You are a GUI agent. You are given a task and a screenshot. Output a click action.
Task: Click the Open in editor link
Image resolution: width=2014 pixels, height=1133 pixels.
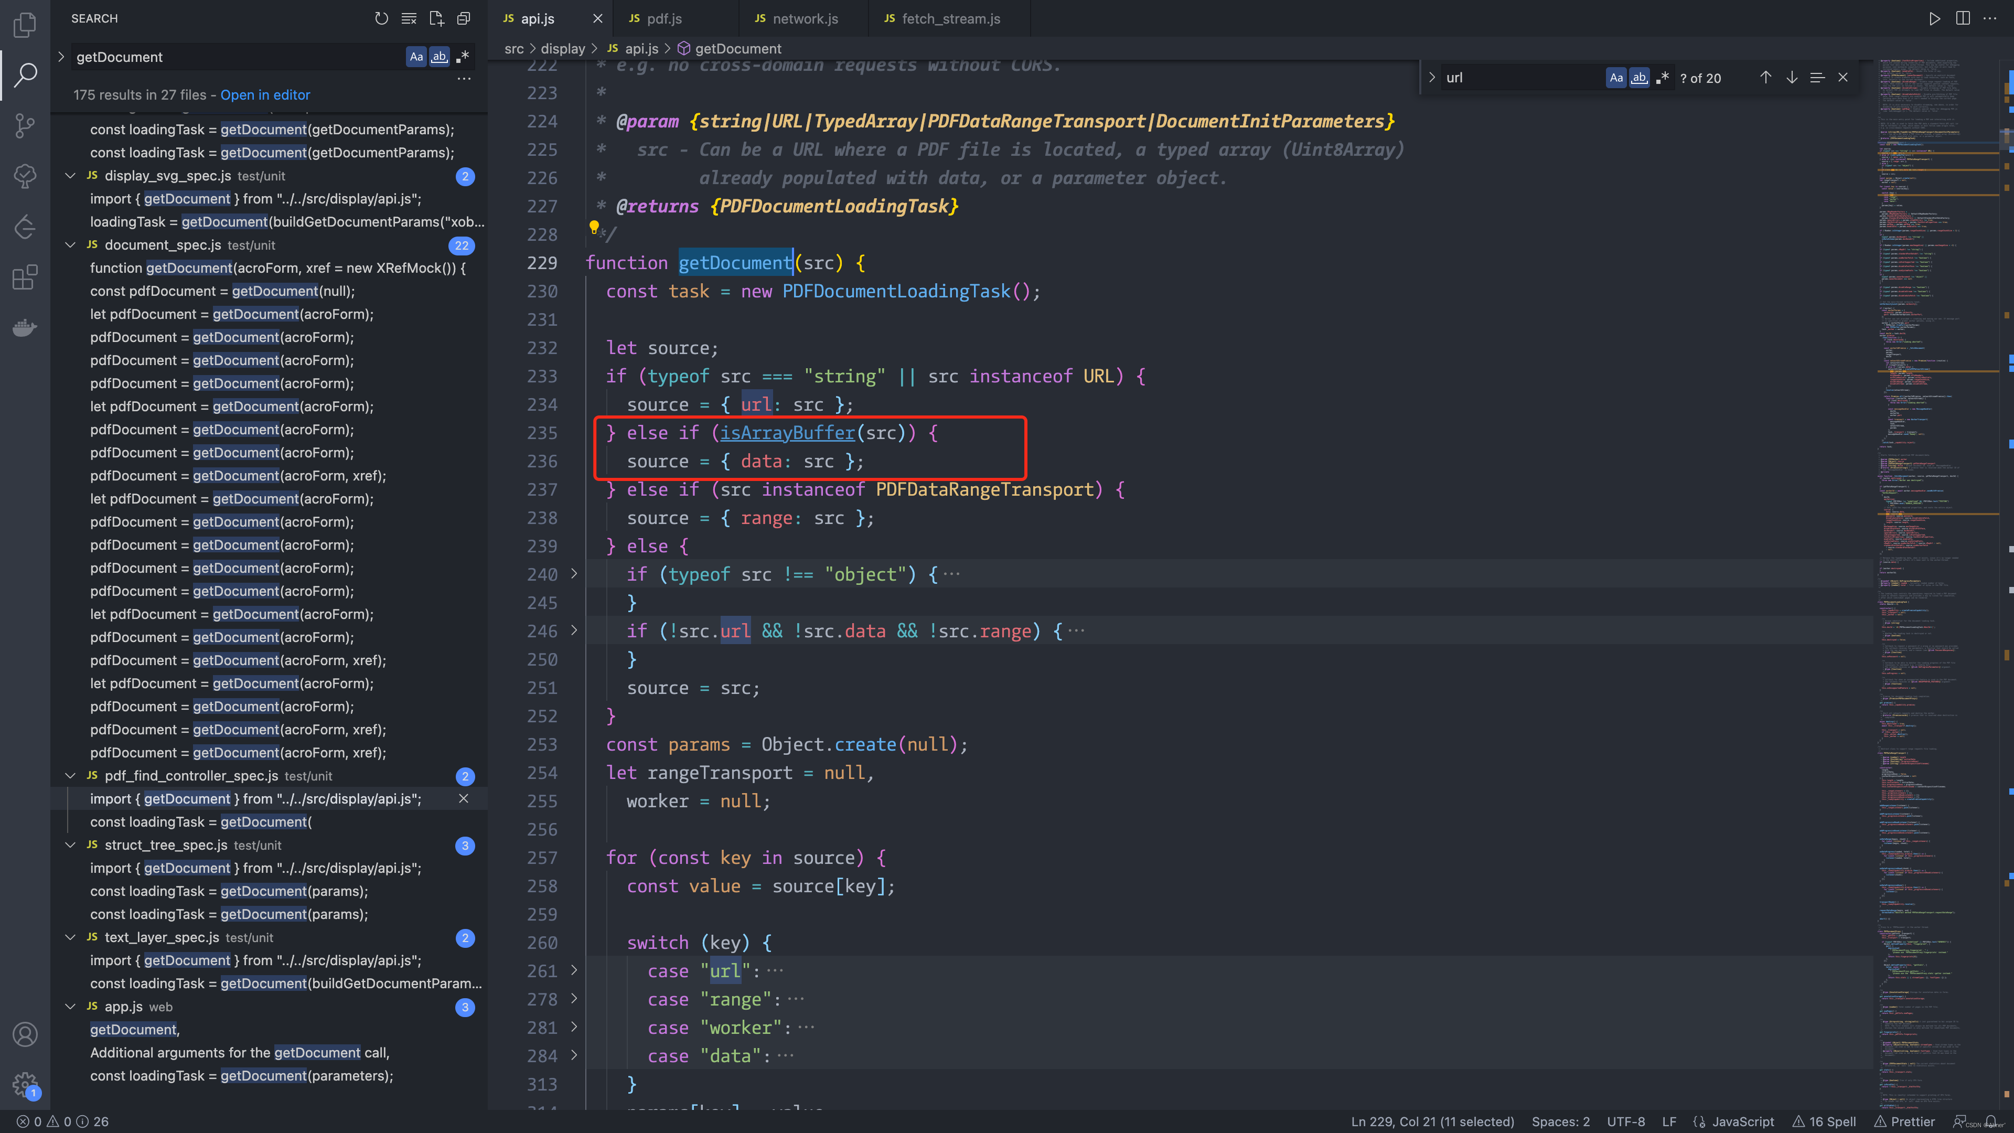pos(265,94)
